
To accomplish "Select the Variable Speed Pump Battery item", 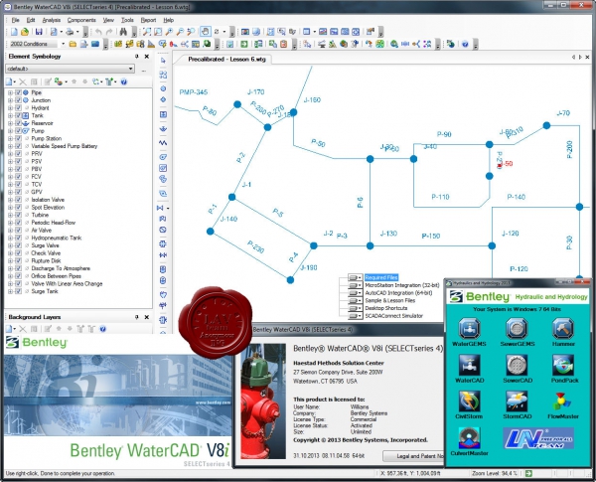I will (x=65, y=146).
